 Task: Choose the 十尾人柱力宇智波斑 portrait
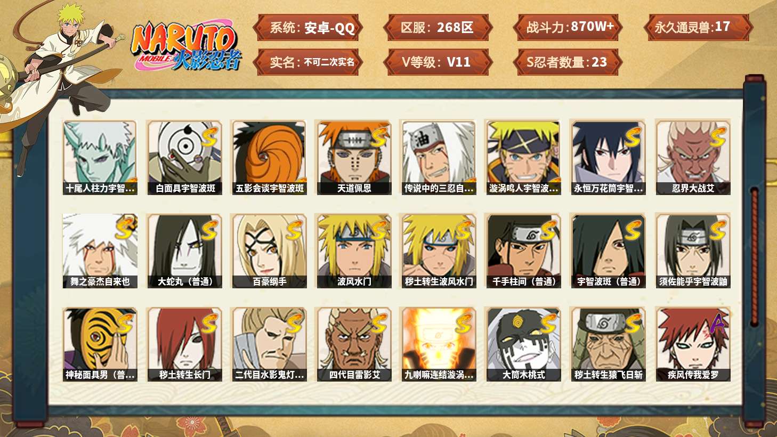100,157
